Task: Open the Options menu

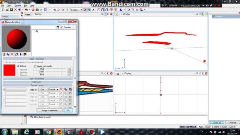Action: 18,6
